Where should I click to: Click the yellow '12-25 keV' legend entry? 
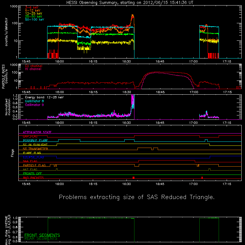[x=34, y=13]
